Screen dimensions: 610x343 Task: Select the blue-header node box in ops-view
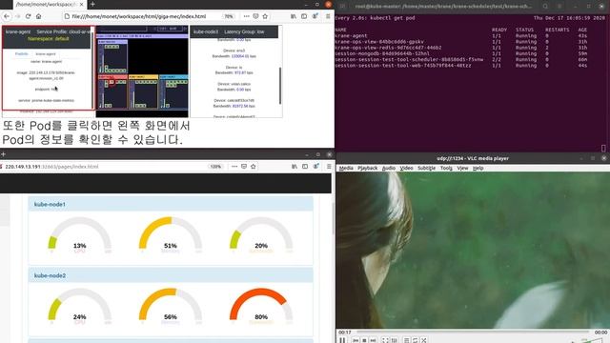173,91
